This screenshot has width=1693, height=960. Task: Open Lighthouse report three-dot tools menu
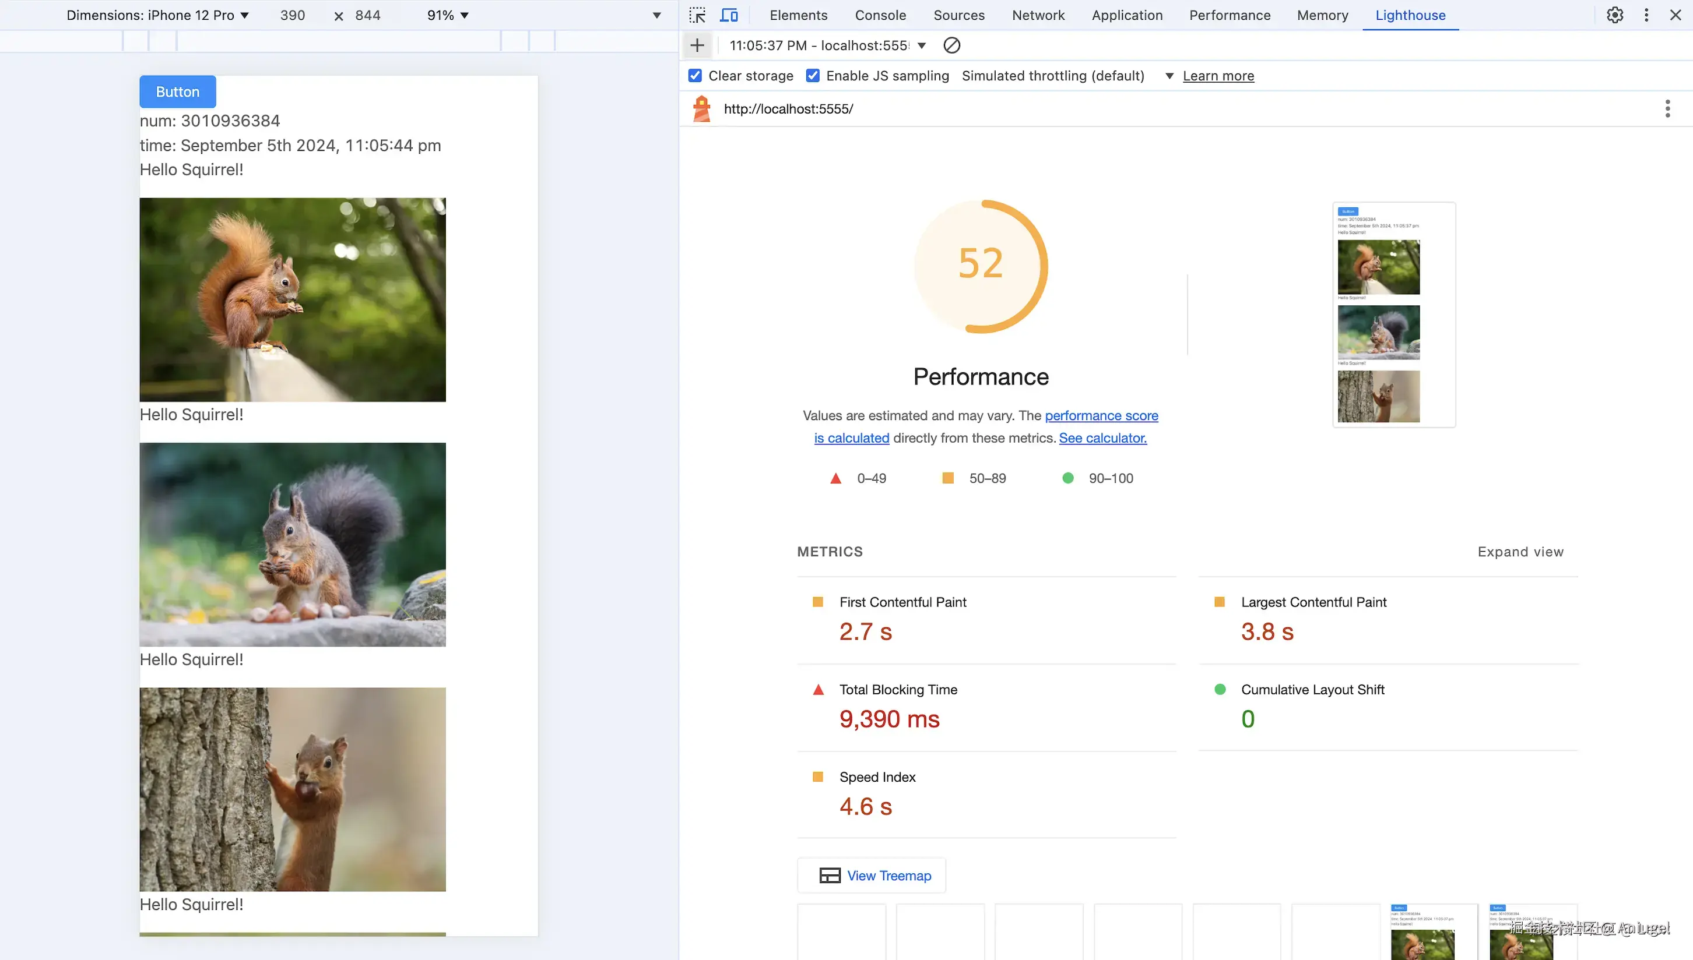pyautogui.click(x=1667, y=109)
